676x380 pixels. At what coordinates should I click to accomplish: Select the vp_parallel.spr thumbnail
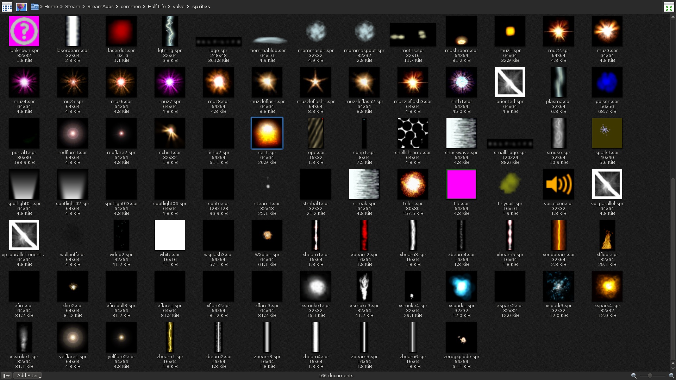[x=607, y=184]
